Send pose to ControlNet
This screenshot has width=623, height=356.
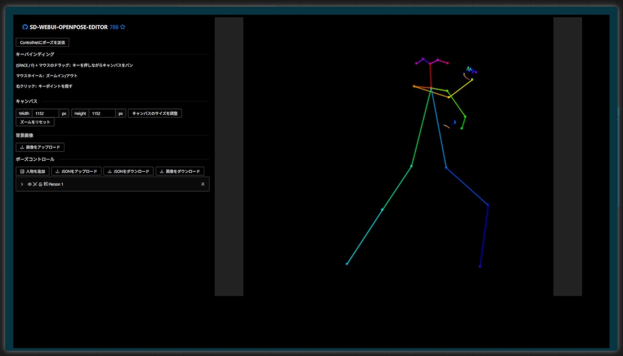pyautogui.click(x=43, y=43)
